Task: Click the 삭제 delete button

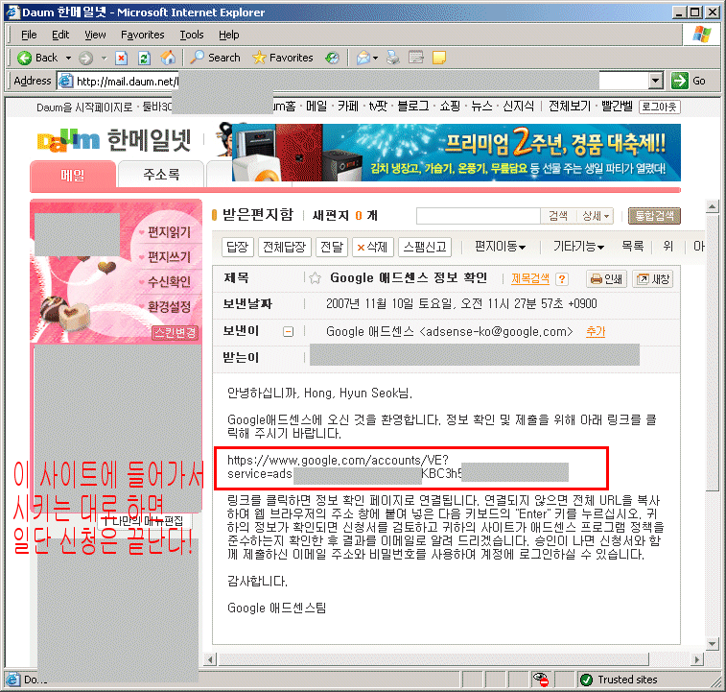Action: coord(372,247)
